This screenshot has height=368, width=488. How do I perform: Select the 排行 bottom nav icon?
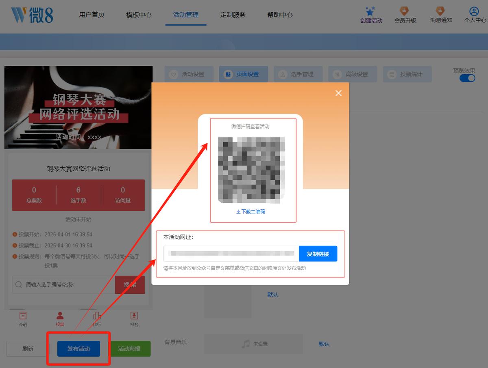pyautogui.click(x=97, y=315)
